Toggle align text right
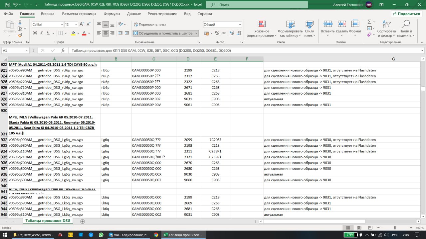Screen dimensions: 426x239 [112, 33]
